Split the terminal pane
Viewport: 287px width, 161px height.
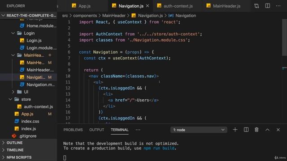246,130
